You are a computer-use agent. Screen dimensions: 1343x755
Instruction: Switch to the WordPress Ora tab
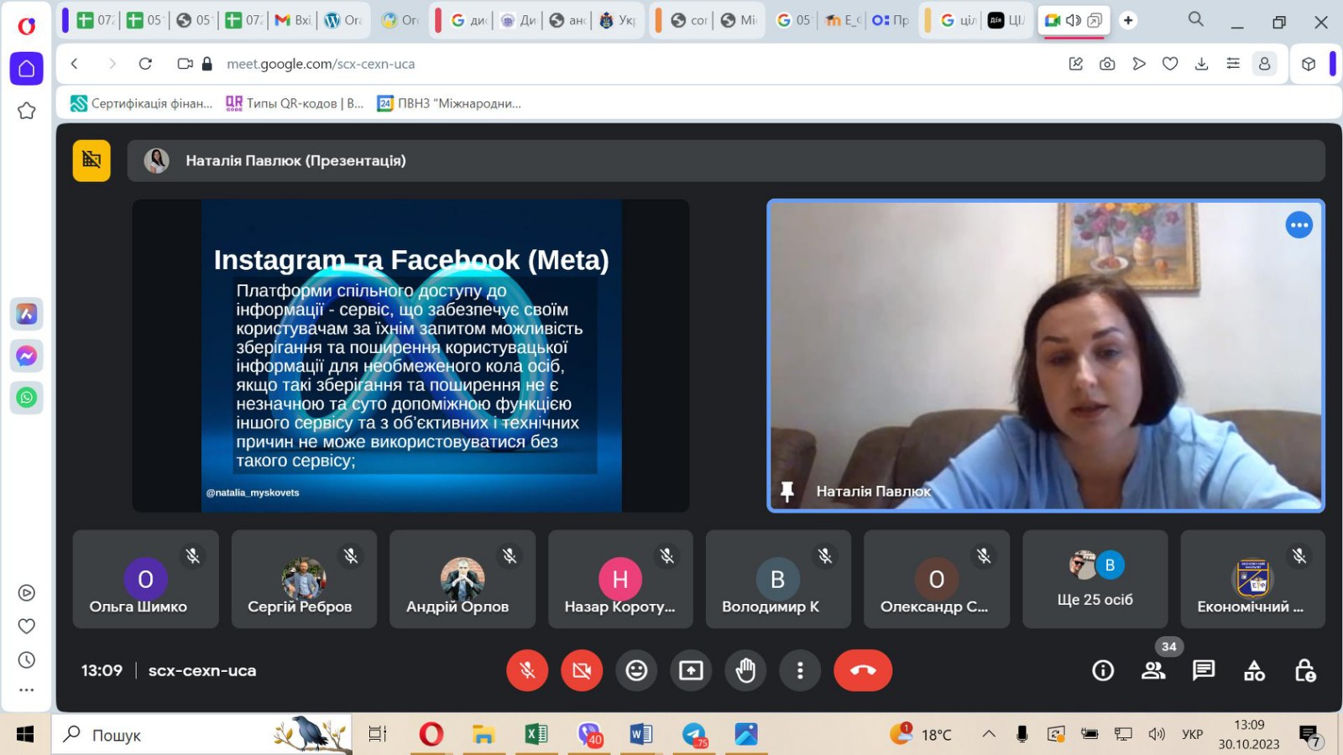click(342, 20)
